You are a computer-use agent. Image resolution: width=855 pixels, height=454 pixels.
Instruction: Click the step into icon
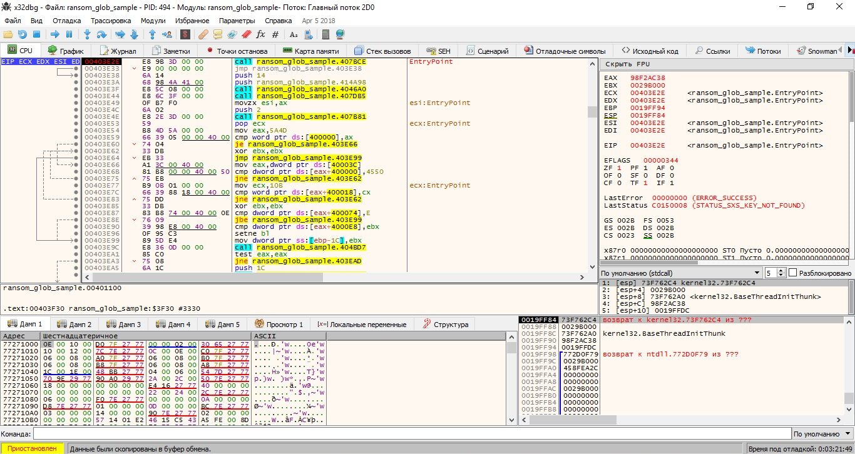(87, 34)
